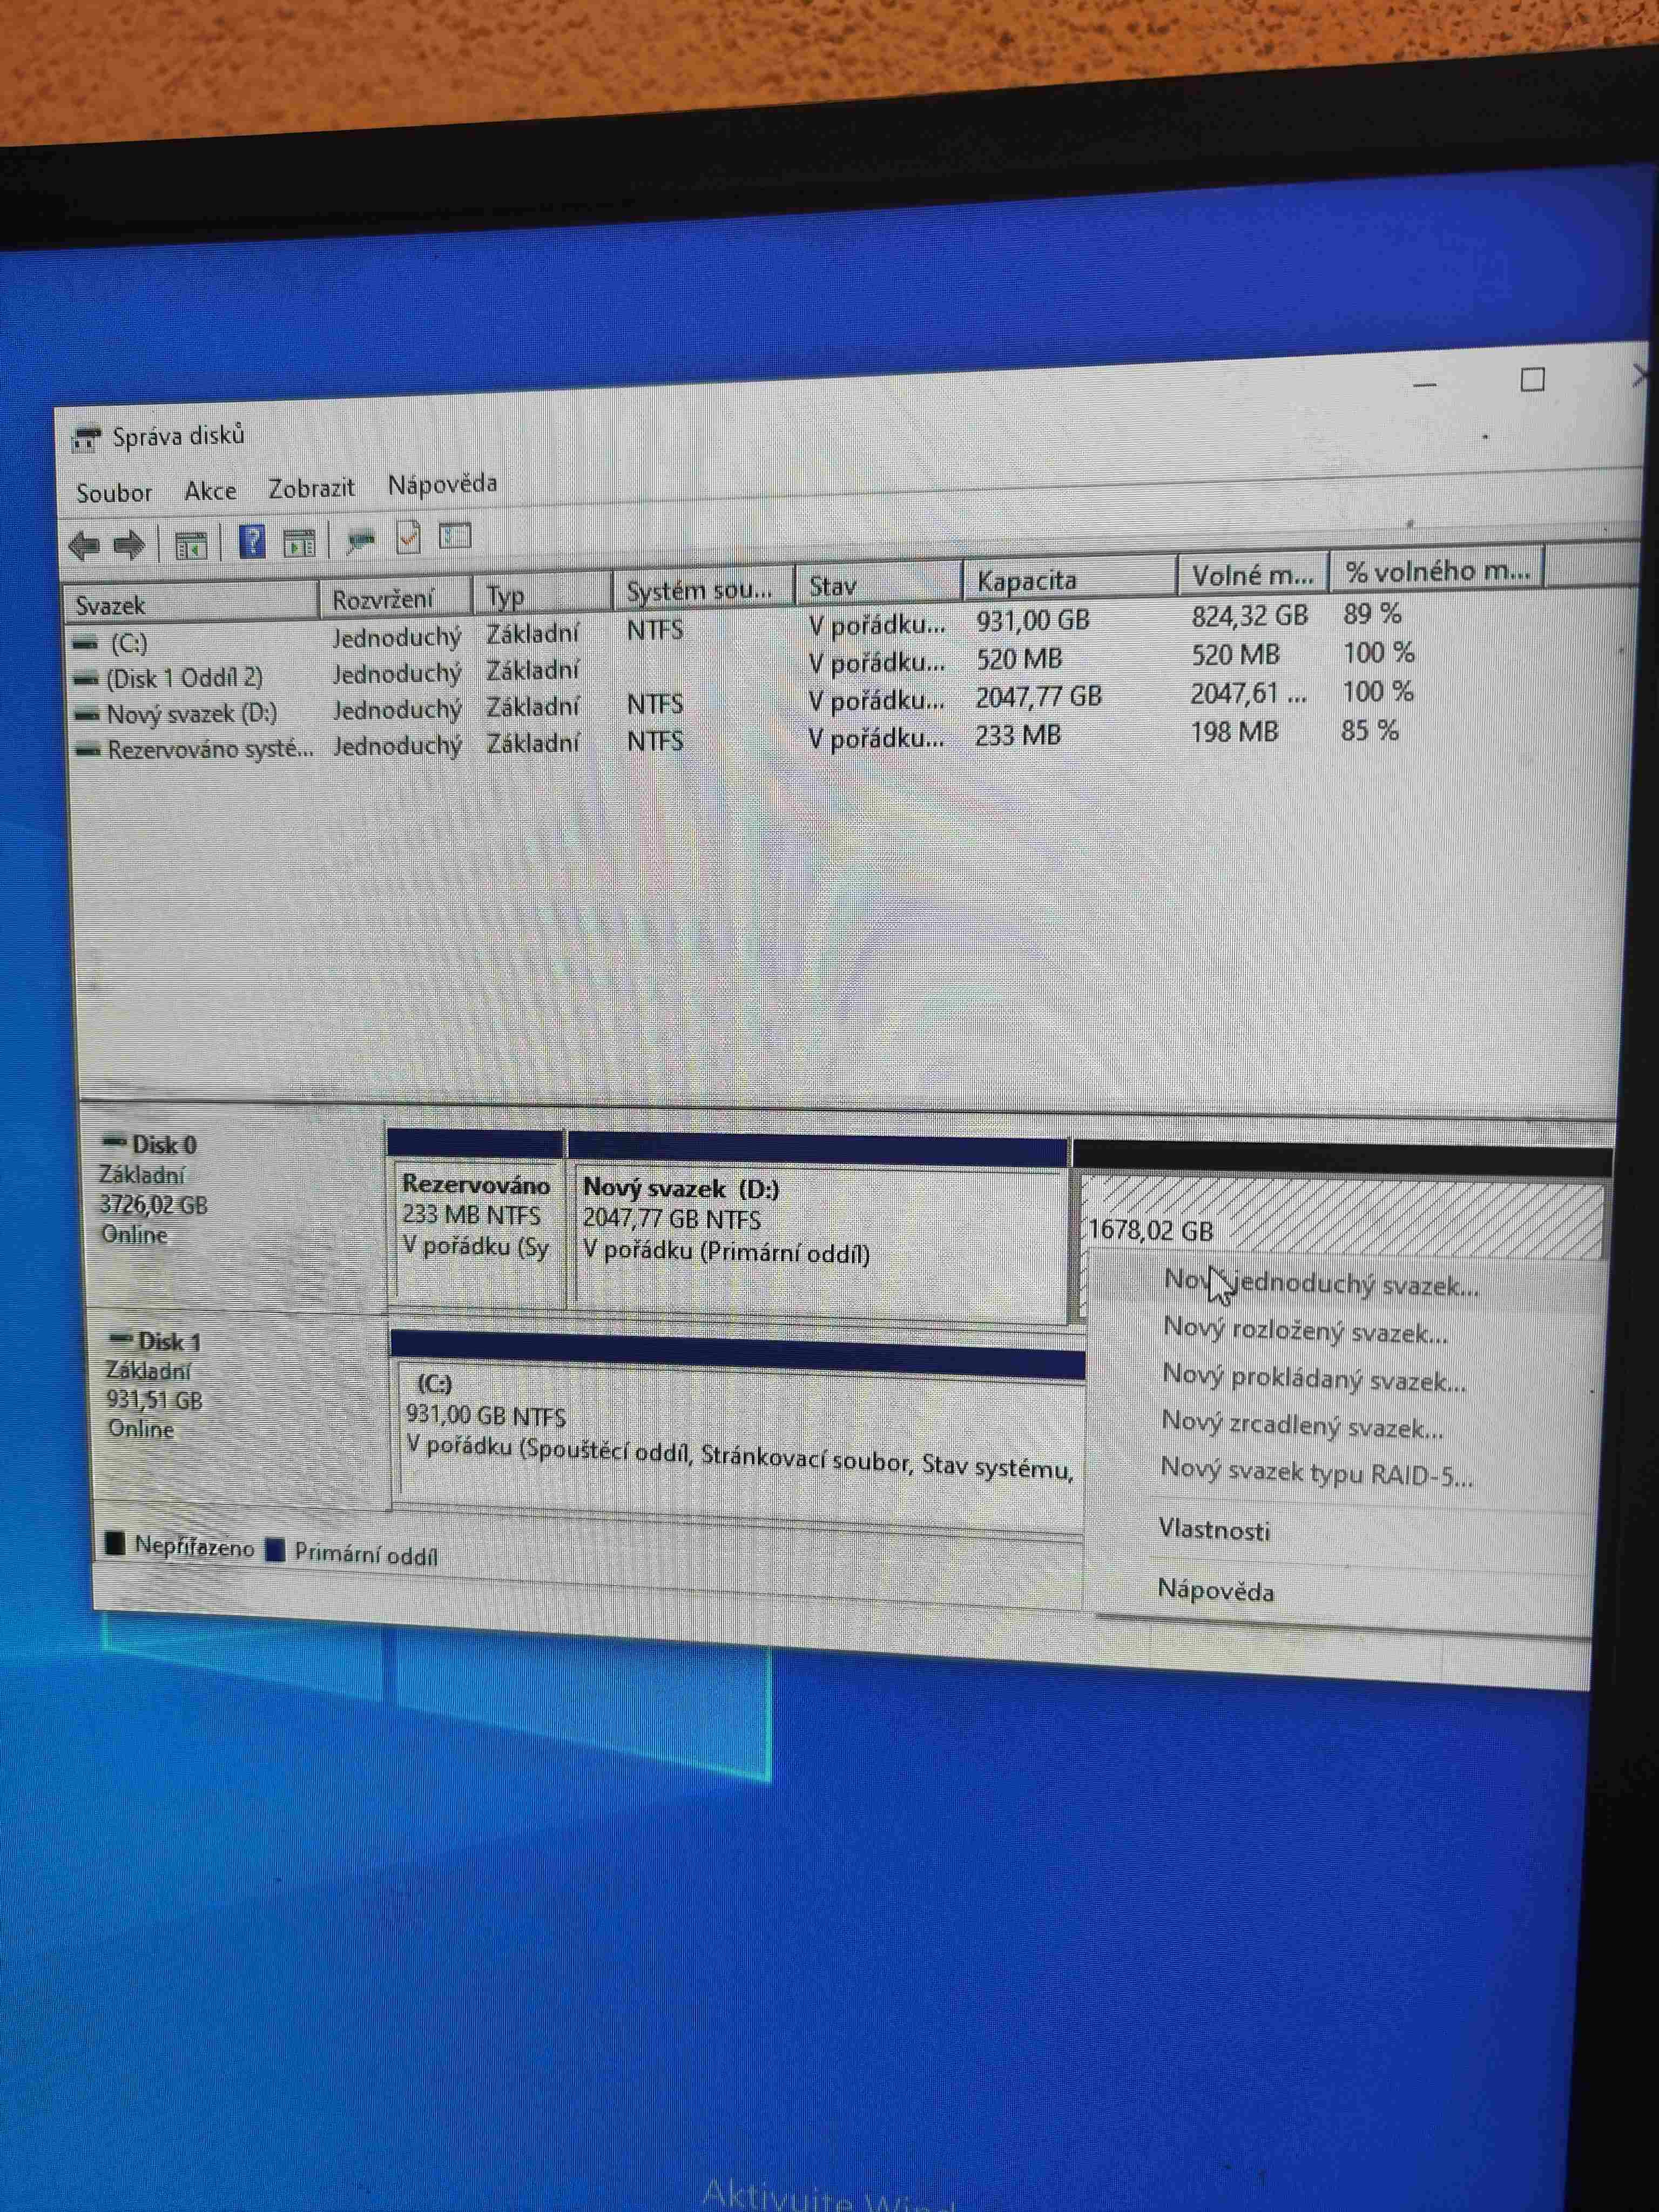Select Vlastnosti in the context menu

pyautogui.click(x=1214, y=1530)
